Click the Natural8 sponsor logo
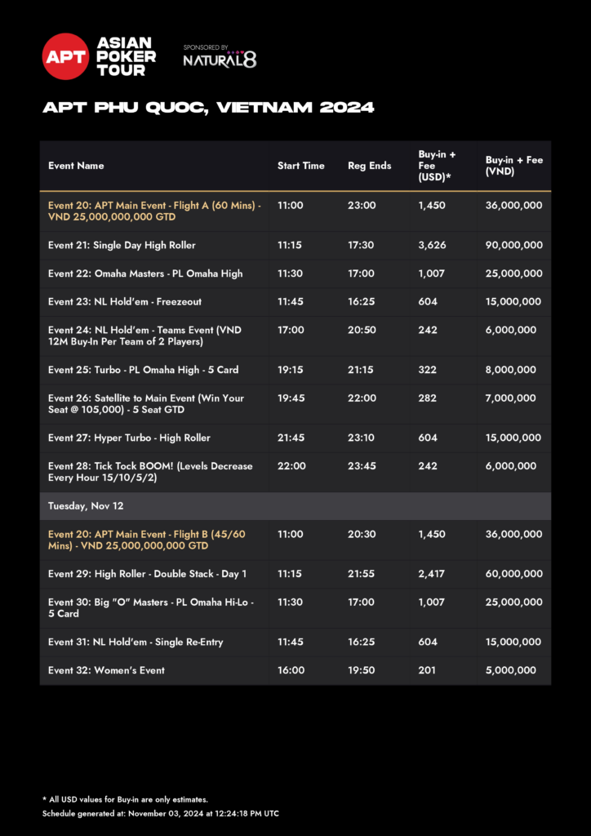591x836 pixels. tap(220, 58)
